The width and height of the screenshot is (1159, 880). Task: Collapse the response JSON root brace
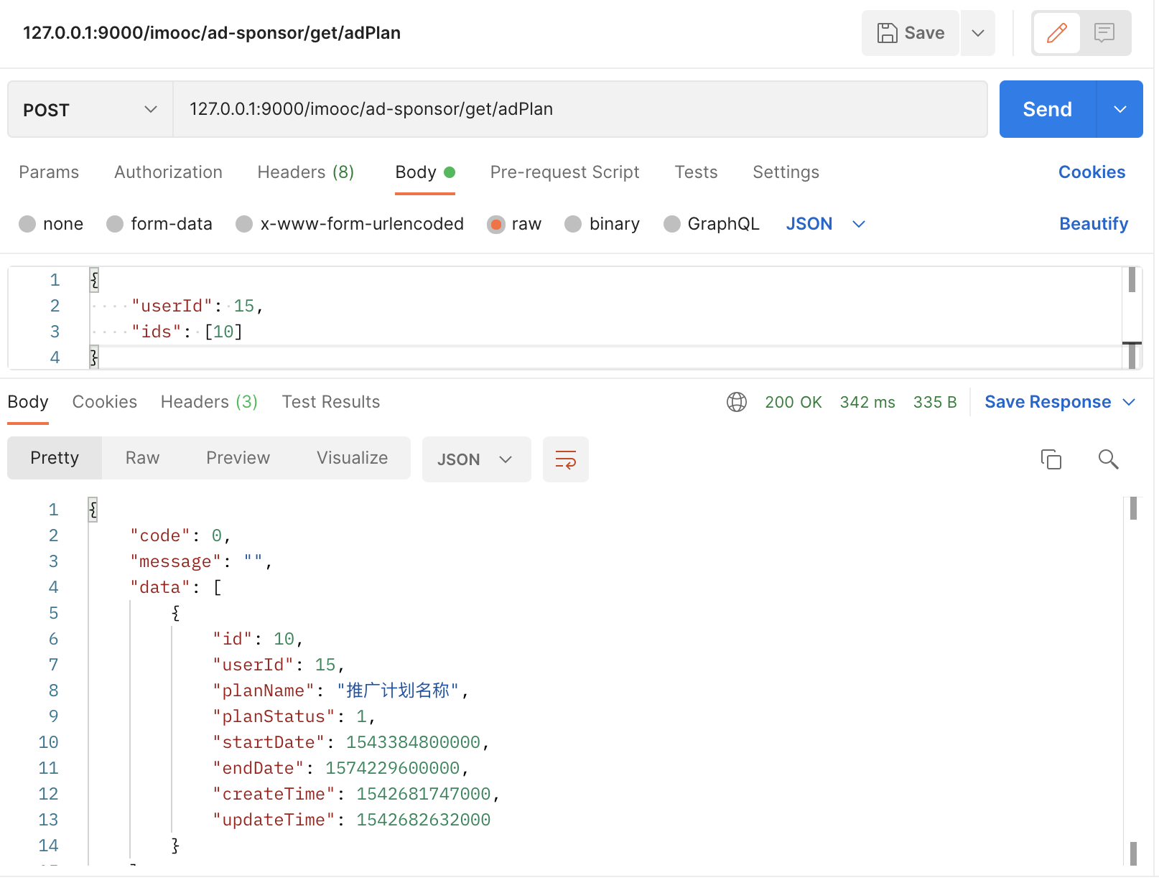tap(93, 510)
